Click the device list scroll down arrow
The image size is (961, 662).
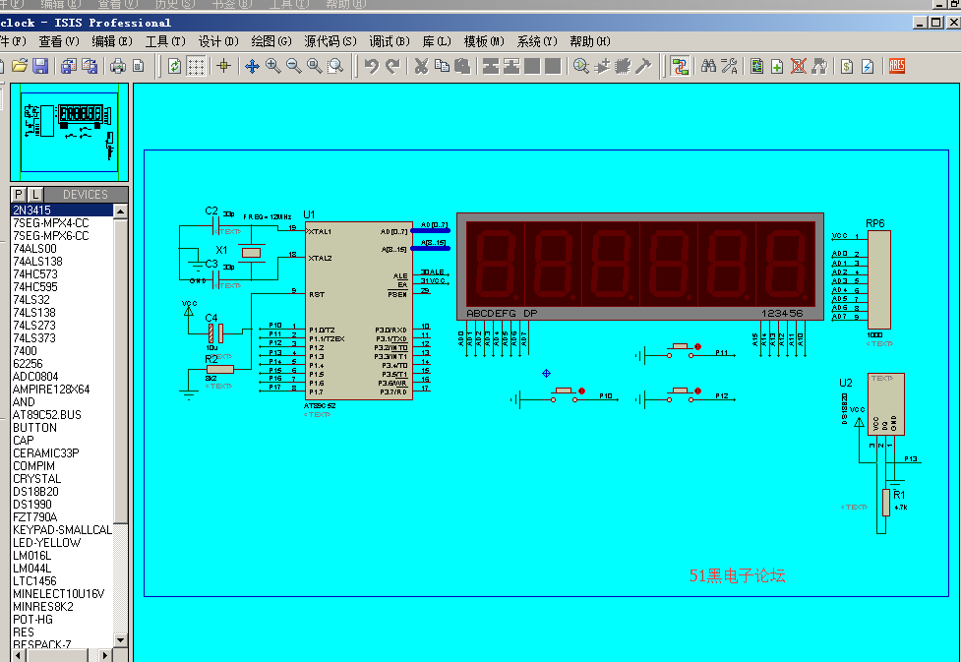pyautogui.click(x=121, y=640)
